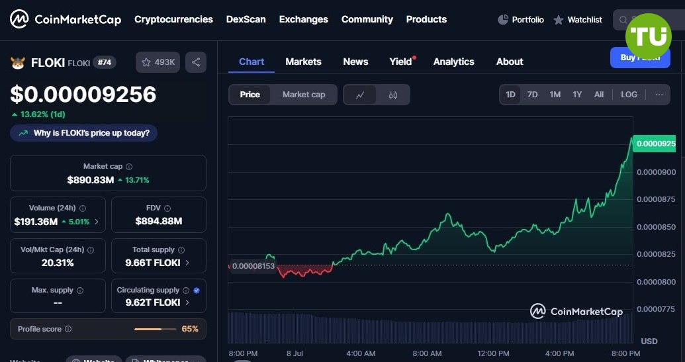This screenshot has height=362, width=685.
Task: Click the Buy FLOKI button
Action: click(x=640, y=58)
